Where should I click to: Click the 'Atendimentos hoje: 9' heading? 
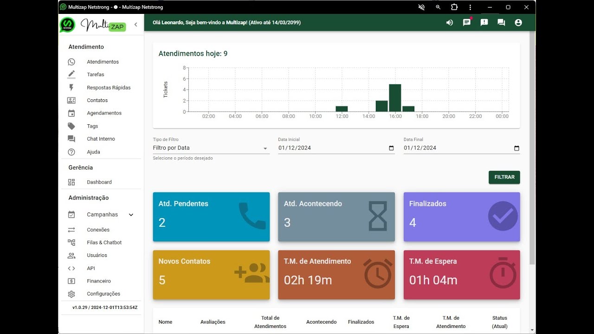(x=193, y=54)
